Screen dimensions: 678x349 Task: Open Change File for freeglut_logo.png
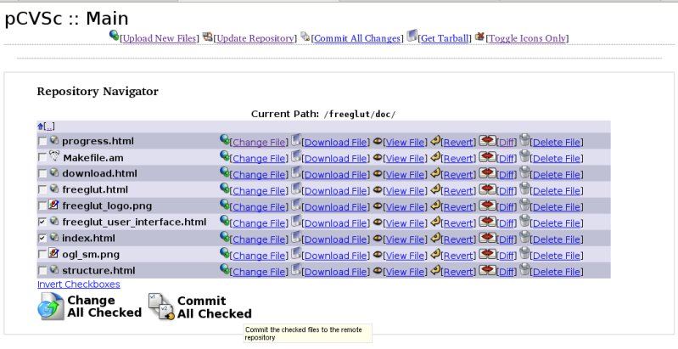pos(259,206)
